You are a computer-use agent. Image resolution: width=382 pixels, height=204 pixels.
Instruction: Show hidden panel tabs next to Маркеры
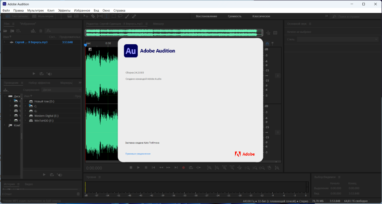80,83
